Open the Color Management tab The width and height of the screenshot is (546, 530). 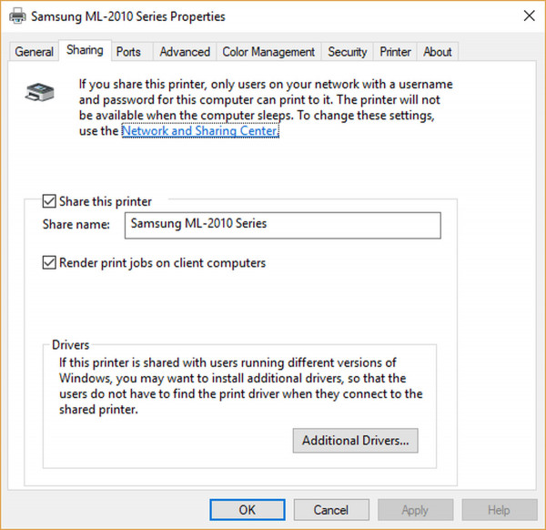(x=268, y=52)
